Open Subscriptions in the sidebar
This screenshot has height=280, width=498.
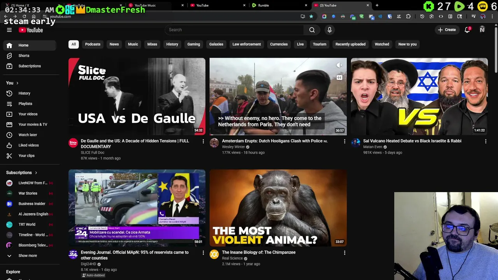(30, 66)
